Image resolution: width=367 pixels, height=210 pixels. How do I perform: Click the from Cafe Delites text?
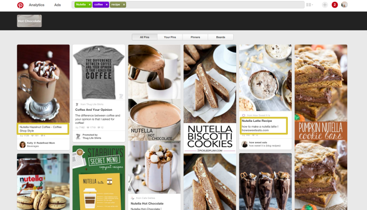pyautogui.click(x=145, y=198)
